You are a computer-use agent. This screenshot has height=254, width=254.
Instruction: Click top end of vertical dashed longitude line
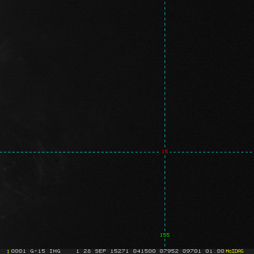pos(165,1)
